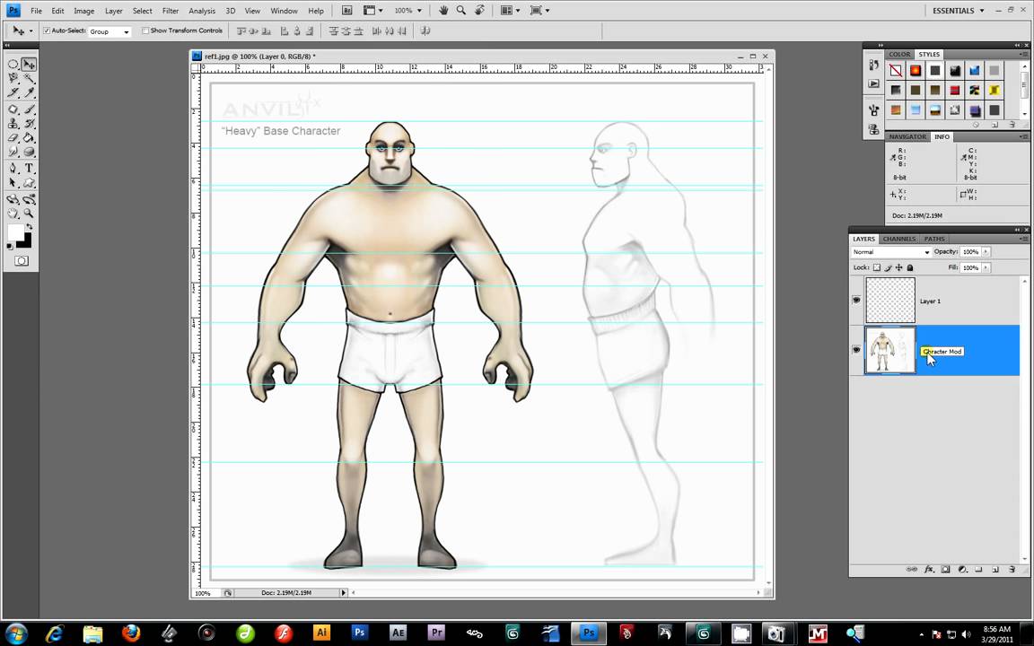
Task: Switch to the NAVIGATOR tab
Action: point(907,136)
